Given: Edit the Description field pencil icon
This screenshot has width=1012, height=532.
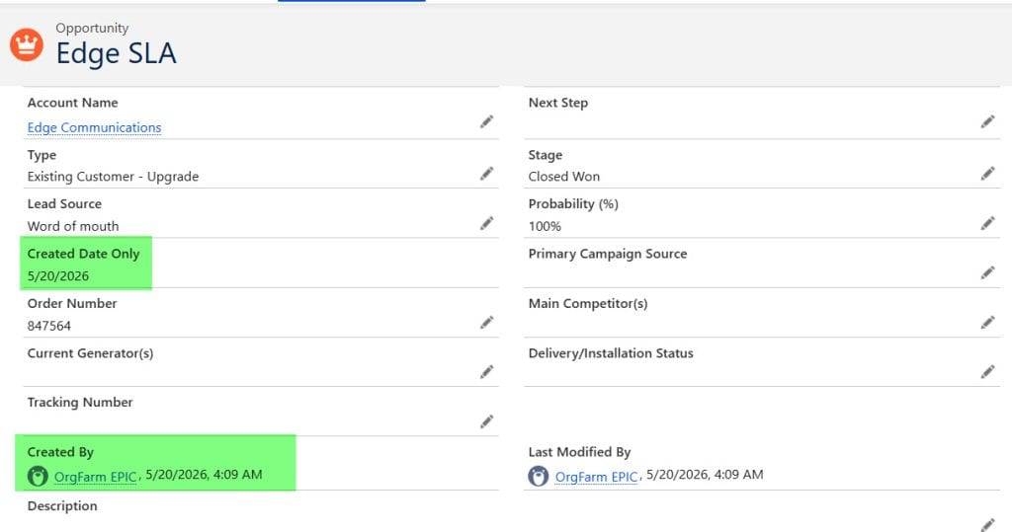Looking at the screenshot, I should click(x=987, y=525).
